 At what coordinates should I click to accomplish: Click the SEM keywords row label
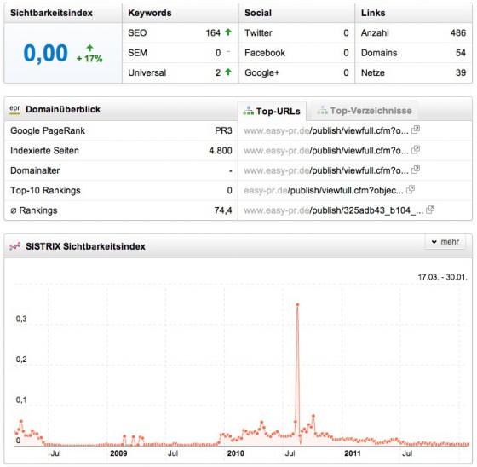point(137,53)
